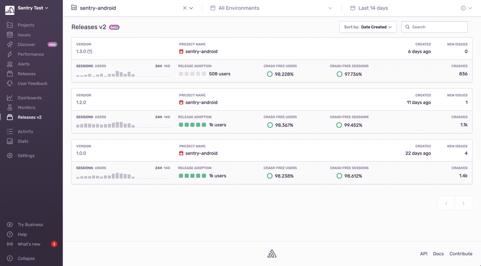
Task: Click adoption progress bar for 508 users
Action: coord(192,74)
